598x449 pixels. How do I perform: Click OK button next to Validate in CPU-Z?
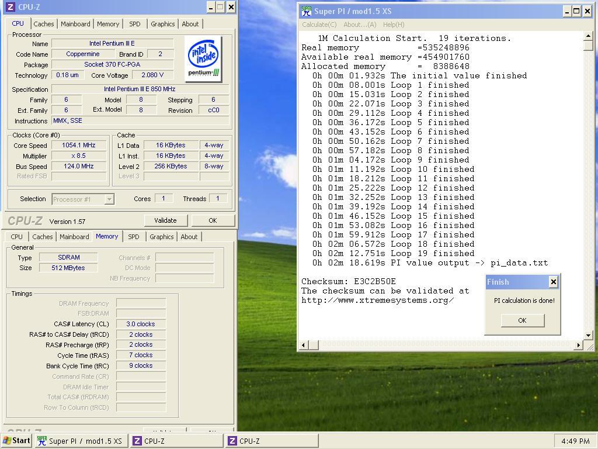point(213,220)
